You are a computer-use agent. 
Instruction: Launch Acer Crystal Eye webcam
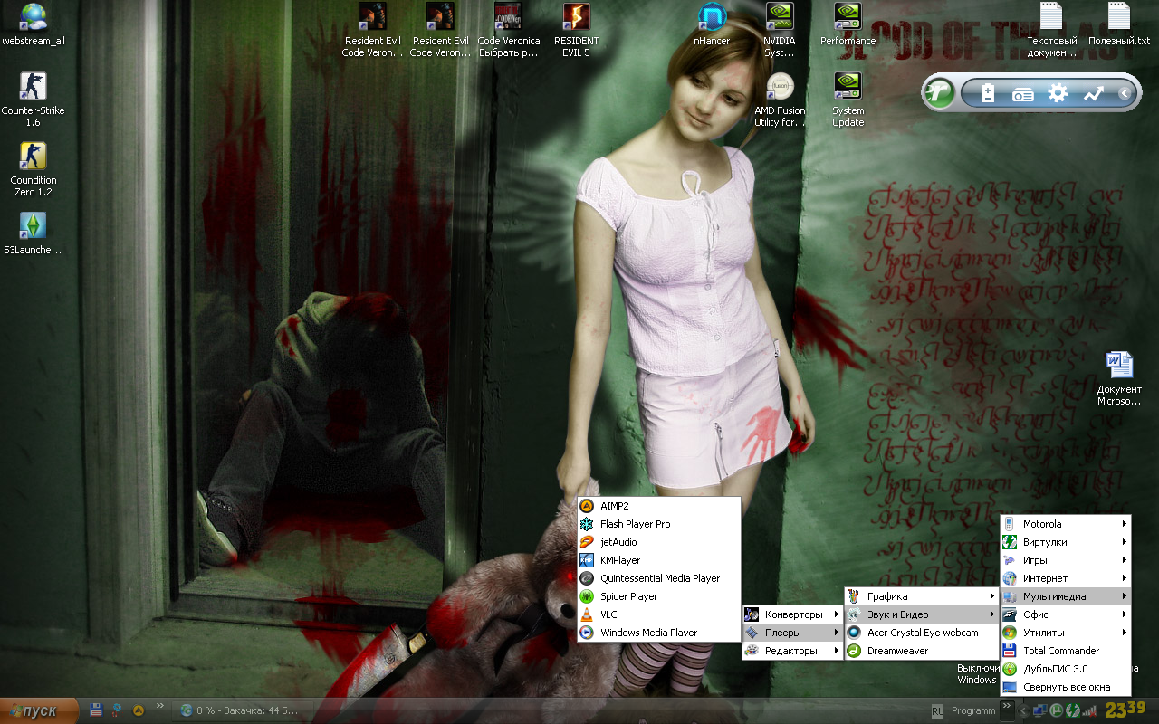tap(922, 633)
